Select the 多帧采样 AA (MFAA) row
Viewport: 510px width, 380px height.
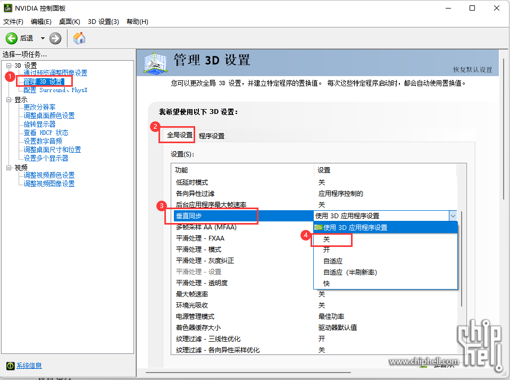[x=243, y=227]
